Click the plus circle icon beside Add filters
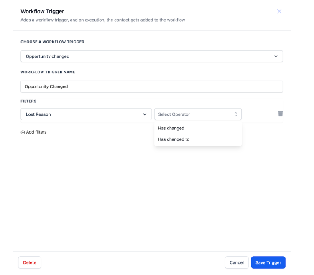314x275 pixels. pyautogui.click(x=23, y=132)
